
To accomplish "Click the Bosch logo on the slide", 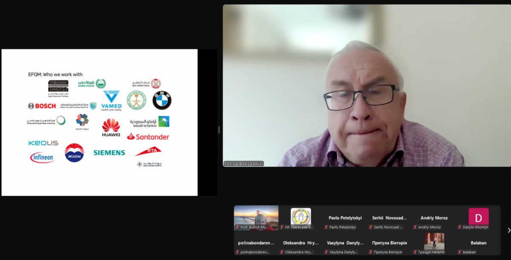I will click(x=42, y=106).
